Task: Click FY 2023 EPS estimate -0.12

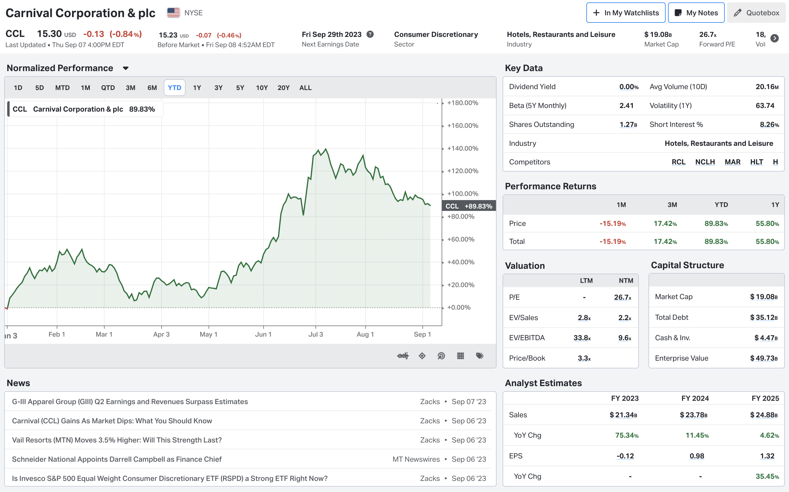Action: pyautogui.click(x=625, y=456)
